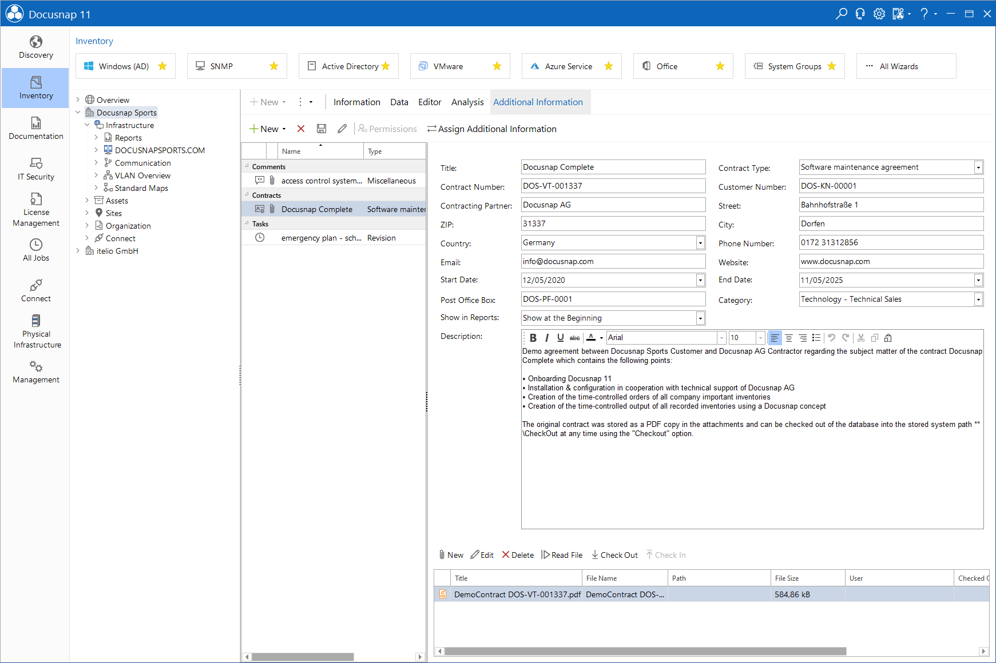Go to IT Security in the sidebar

[x=35, y=169]
